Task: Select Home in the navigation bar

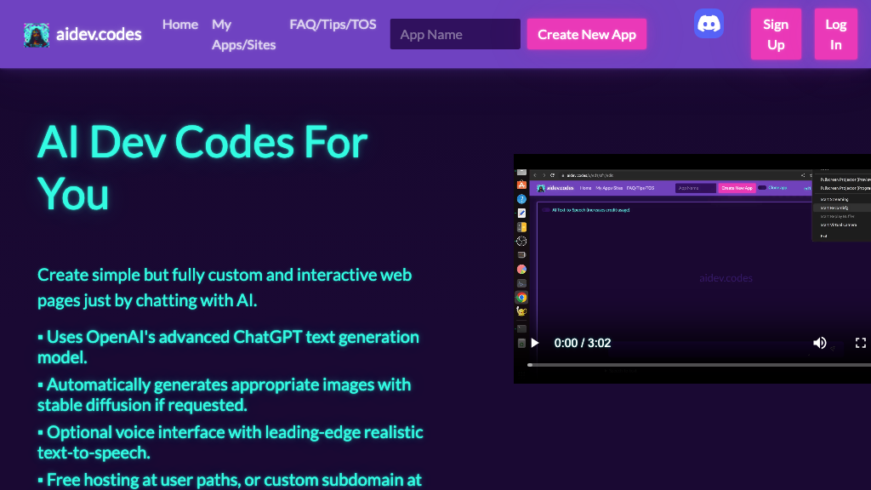Action: (x=179, y=24)
